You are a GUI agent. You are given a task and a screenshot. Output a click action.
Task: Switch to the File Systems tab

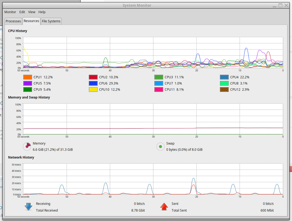pyautogui.click(x=51, y=21)
